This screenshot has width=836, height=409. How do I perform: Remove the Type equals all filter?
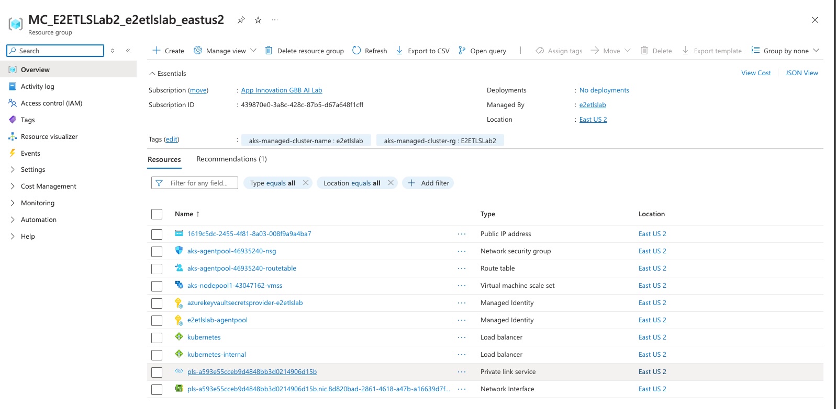coord(306,183)
